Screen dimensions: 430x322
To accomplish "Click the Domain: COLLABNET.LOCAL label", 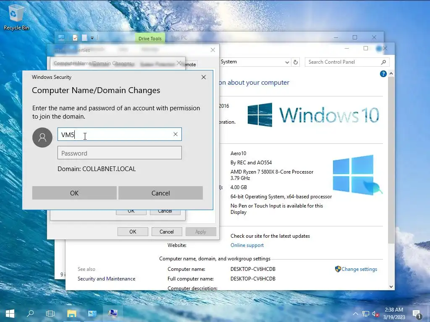I will [x=97, y=169].
